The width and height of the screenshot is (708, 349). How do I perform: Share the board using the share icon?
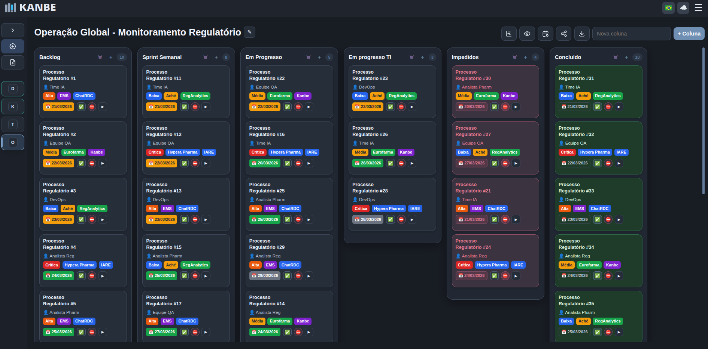563,34
